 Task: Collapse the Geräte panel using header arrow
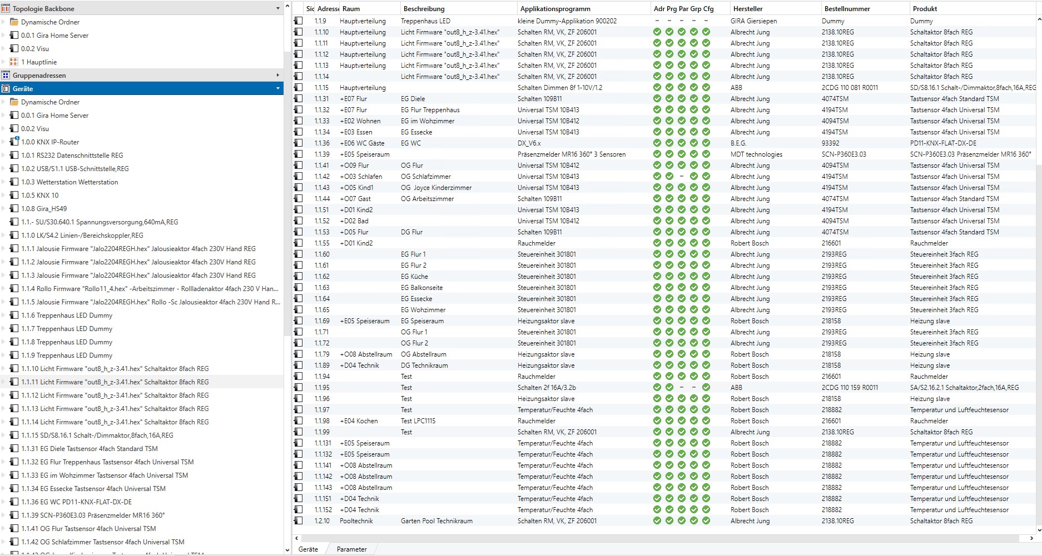coord(278,89)
